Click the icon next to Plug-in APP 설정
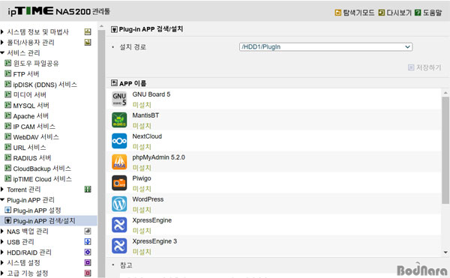 click(8, 210)
